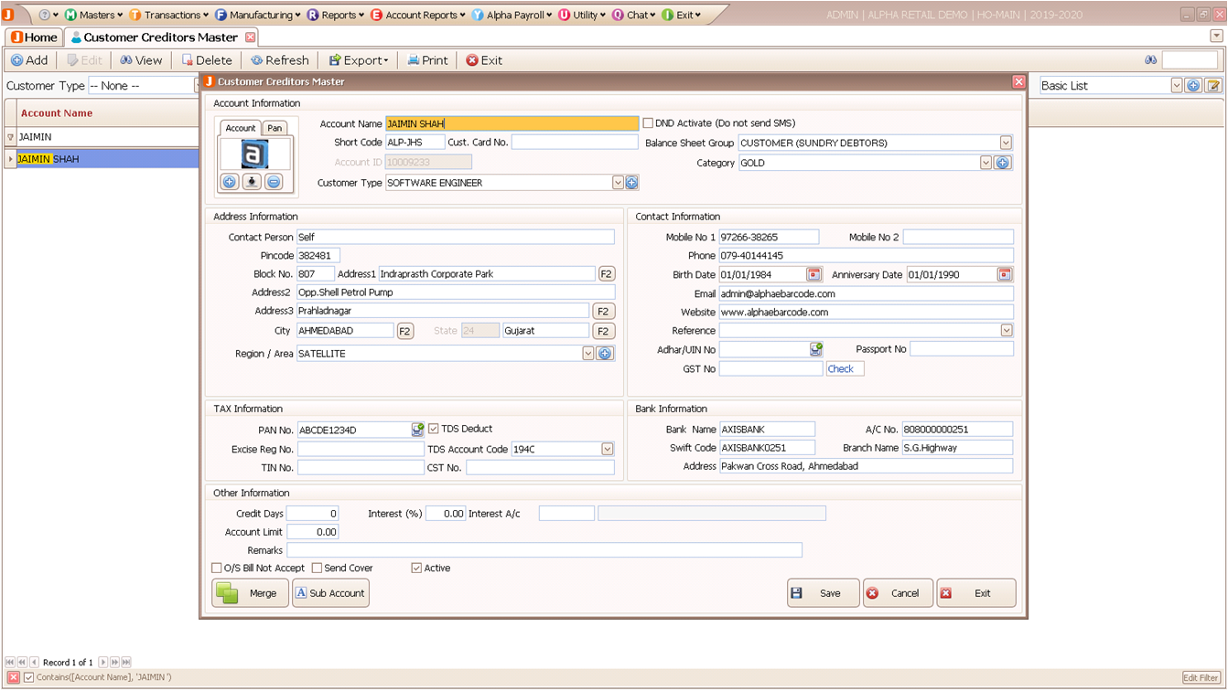Open the Transactions menu
Image resolution: width=1228 pixels, height=691 pixels.
[171, 15]
